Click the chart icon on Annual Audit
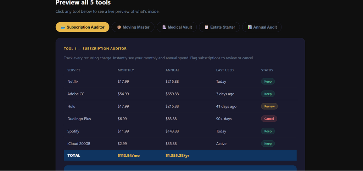Viewport: 363px width, 171px height. tap(250, 27)
